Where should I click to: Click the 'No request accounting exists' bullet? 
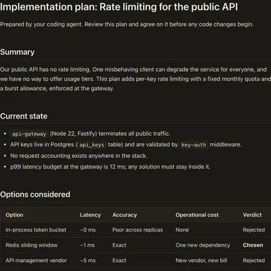click(x=79, y=156)
